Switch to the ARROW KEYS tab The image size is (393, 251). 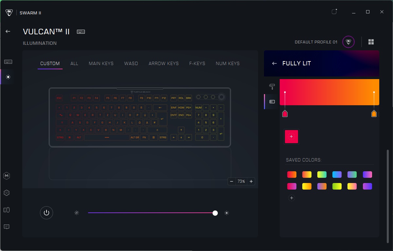(x=164, y=63)
